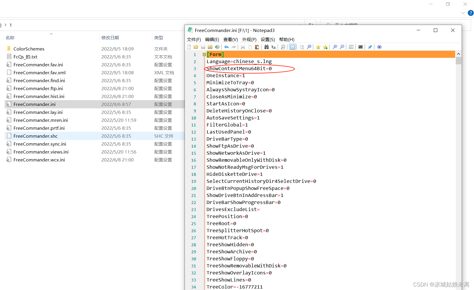474x290 pixels.
Task: Collapse the [Form] section fold marker
Action: click(204, 54)
